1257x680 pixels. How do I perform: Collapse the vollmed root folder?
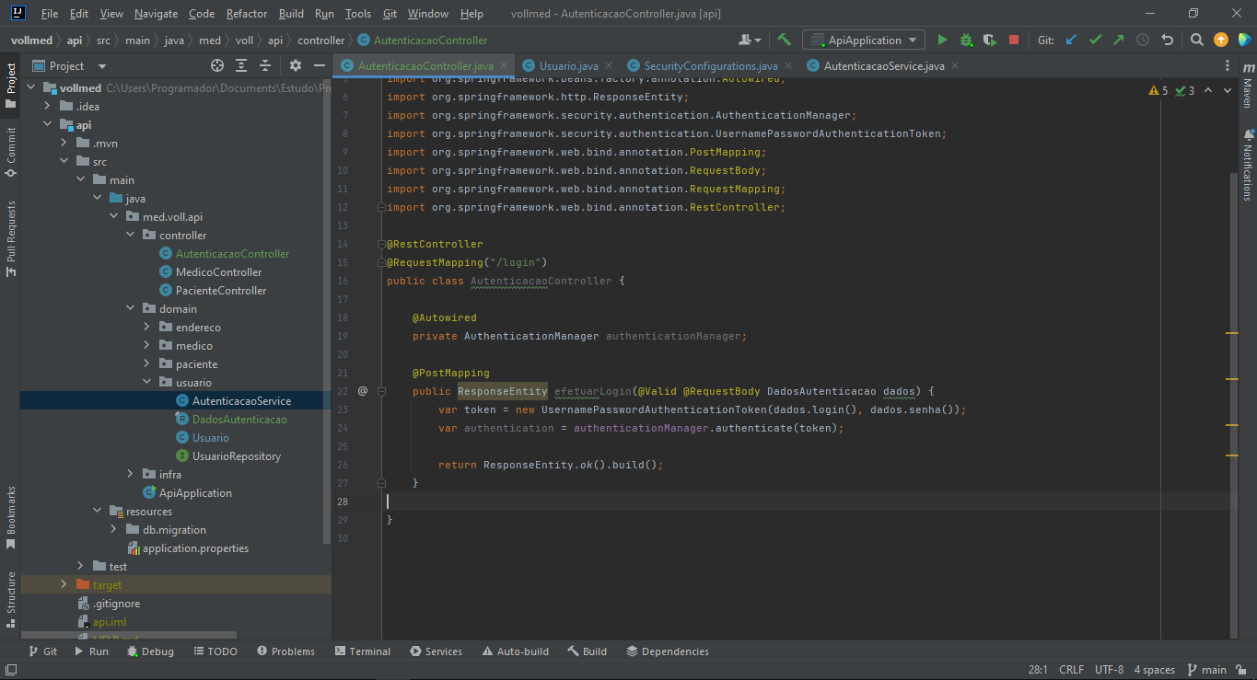pyautogui.click(x=30, y=88)
